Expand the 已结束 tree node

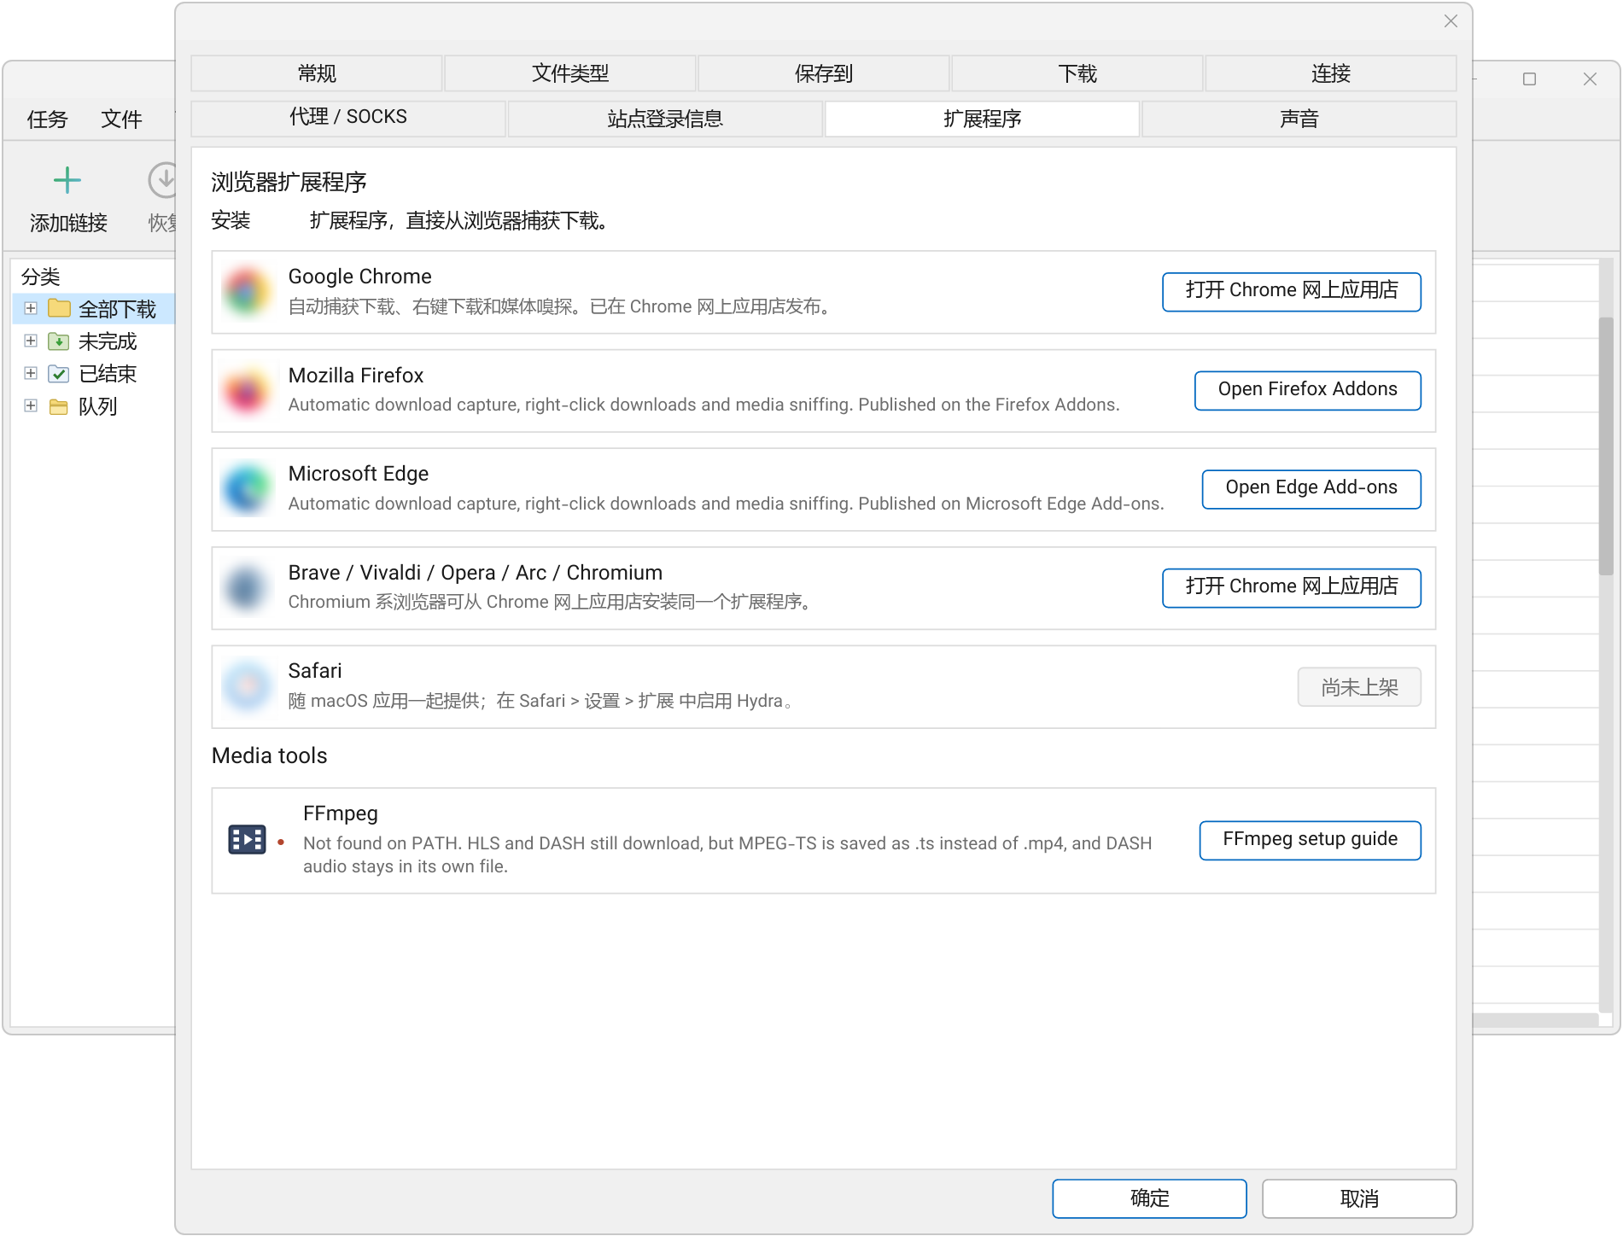pyautogui.click(x=31, y=373)
